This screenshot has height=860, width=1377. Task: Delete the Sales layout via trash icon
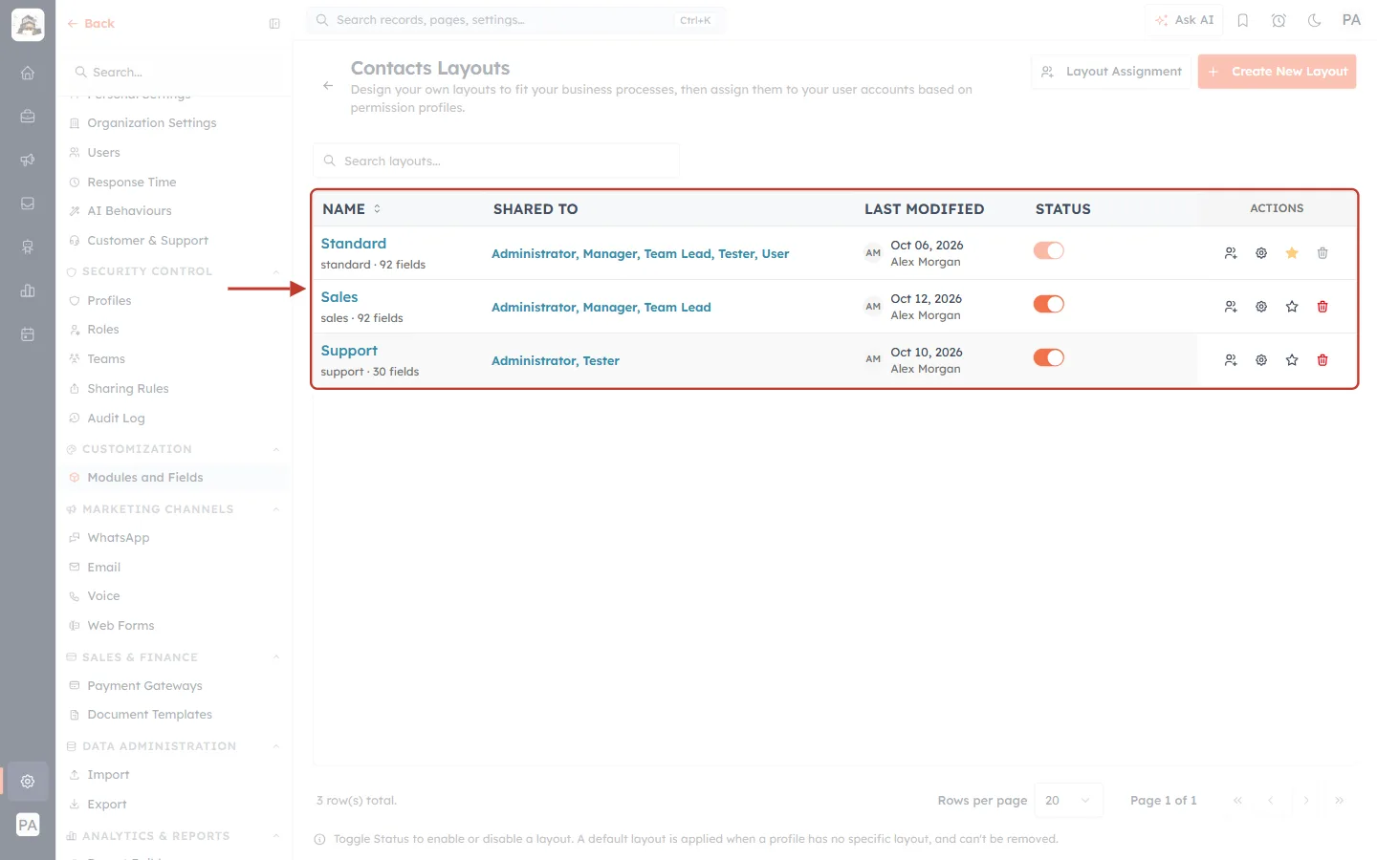coord(1322,307)
